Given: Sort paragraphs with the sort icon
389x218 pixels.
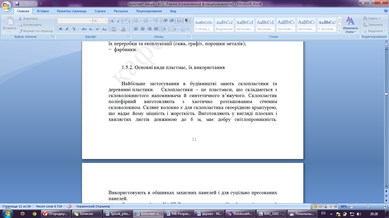Looking at the screenshot, I should pyautogui.click(x=179, y=21).
